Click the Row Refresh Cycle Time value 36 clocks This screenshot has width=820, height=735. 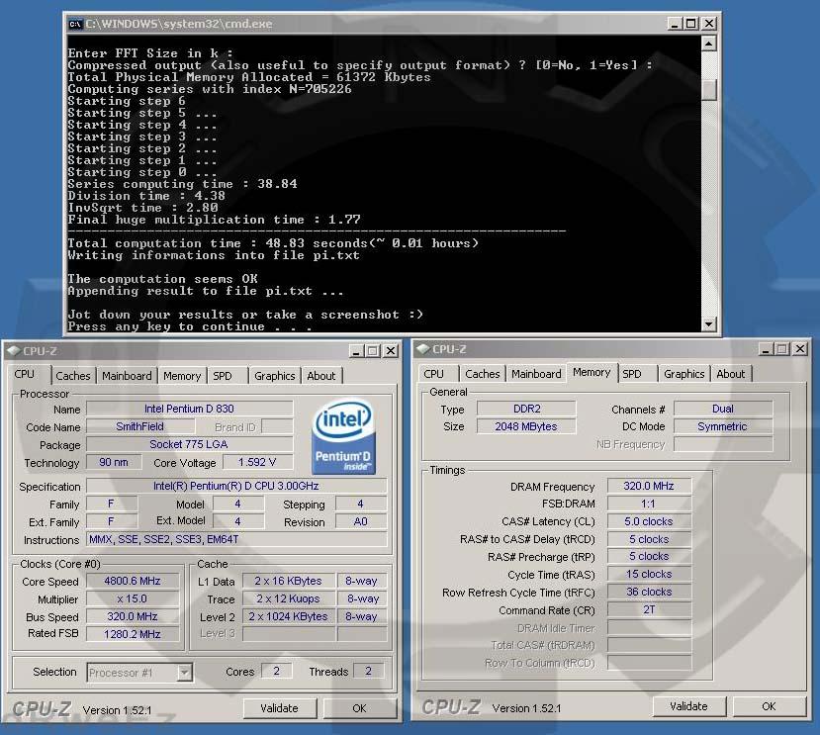click(649, 592)
